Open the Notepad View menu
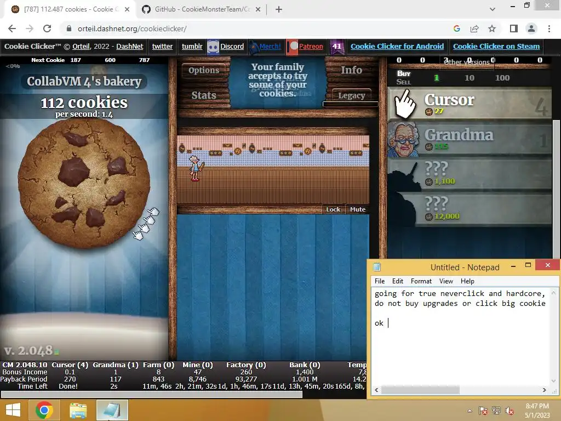Image resolution: width=561 pixels, height=421 pixels. coord(446,281)
